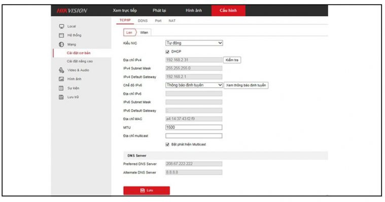Toggle the DHCP checkbox

point(168,52)
